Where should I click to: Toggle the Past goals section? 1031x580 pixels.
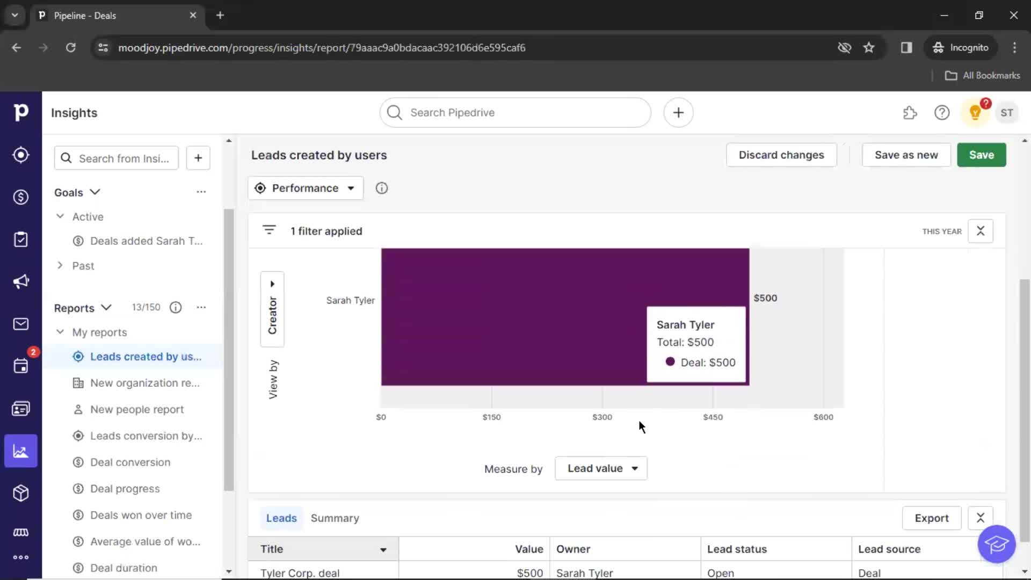coord(60,265)
